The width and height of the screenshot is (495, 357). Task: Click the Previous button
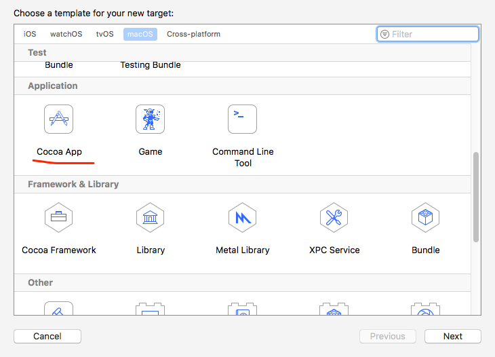pos(388,336)
